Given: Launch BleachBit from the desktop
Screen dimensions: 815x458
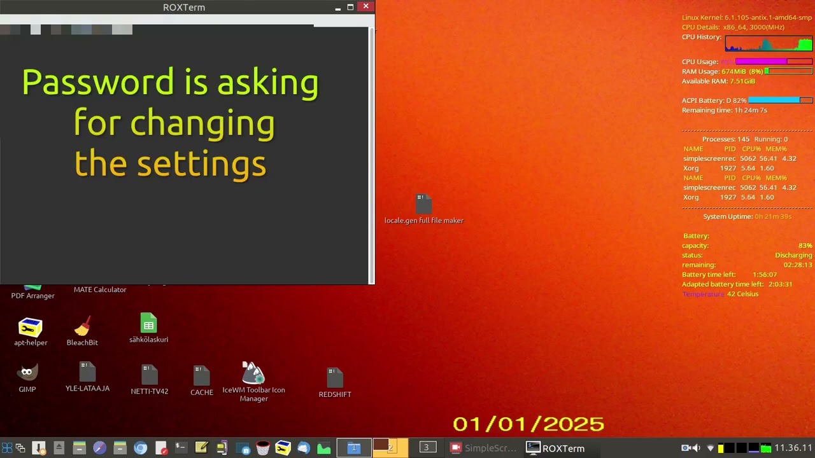Looking at the screenshot, I should [82, 332].
